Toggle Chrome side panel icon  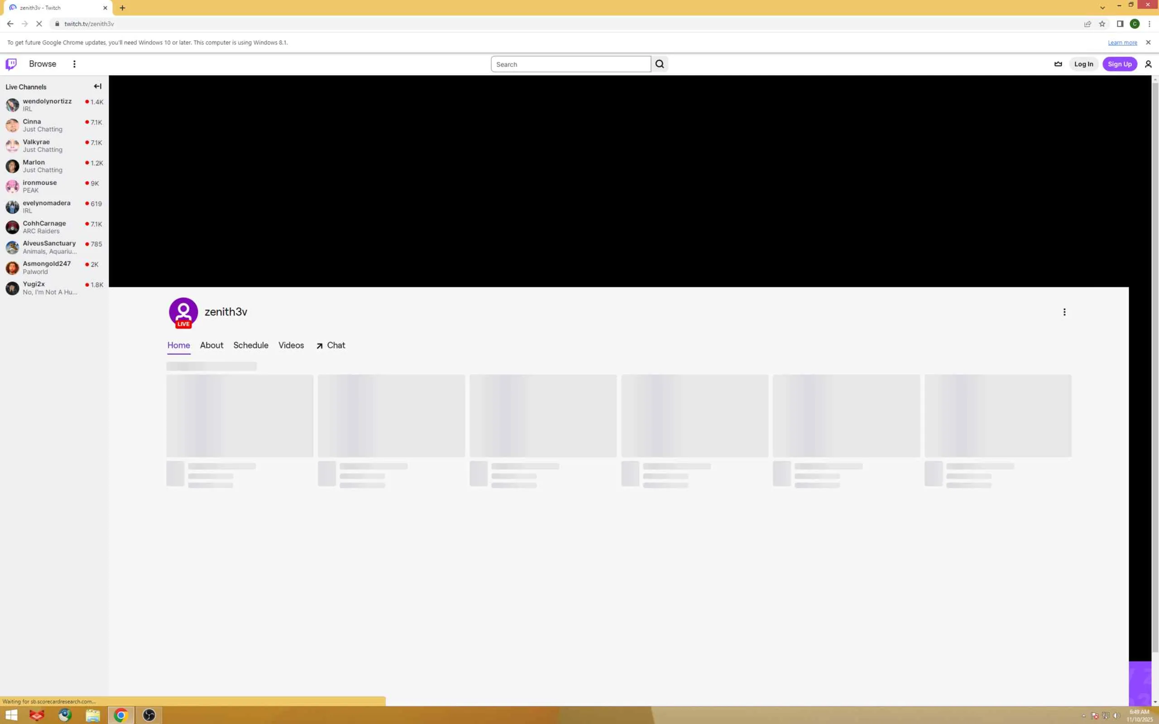pyautogui.click(x=1120, y=24)
